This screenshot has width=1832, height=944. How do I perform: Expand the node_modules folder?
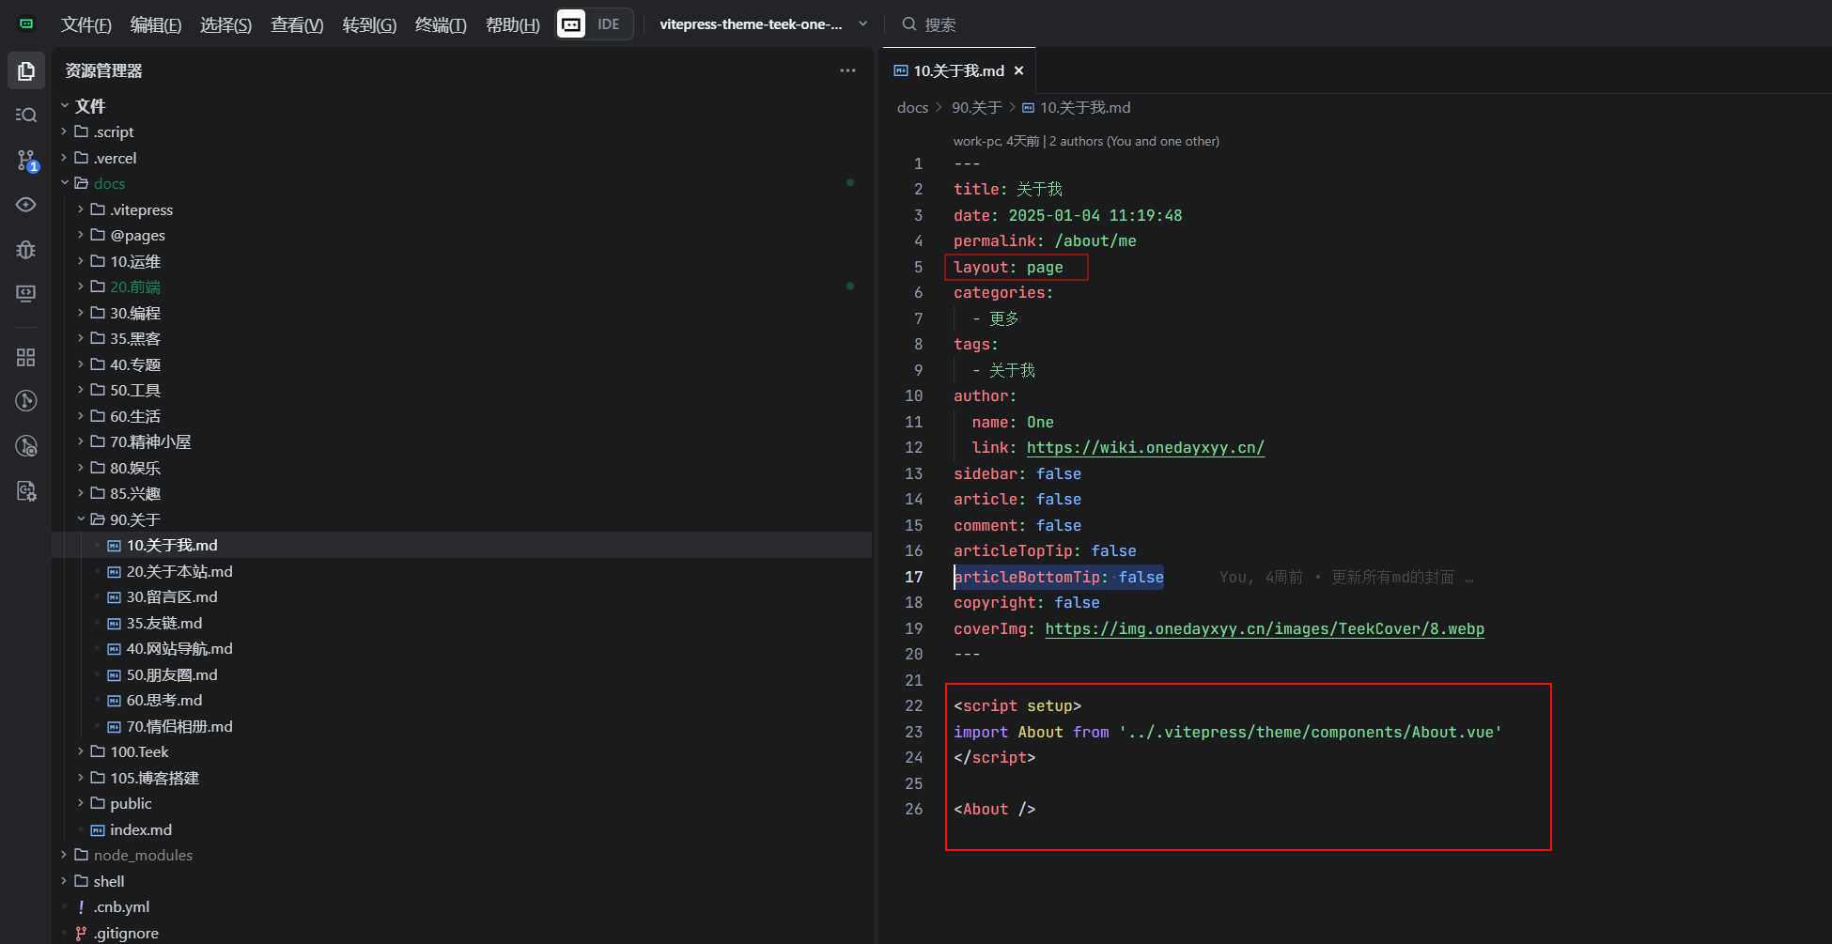click(65, 855)
